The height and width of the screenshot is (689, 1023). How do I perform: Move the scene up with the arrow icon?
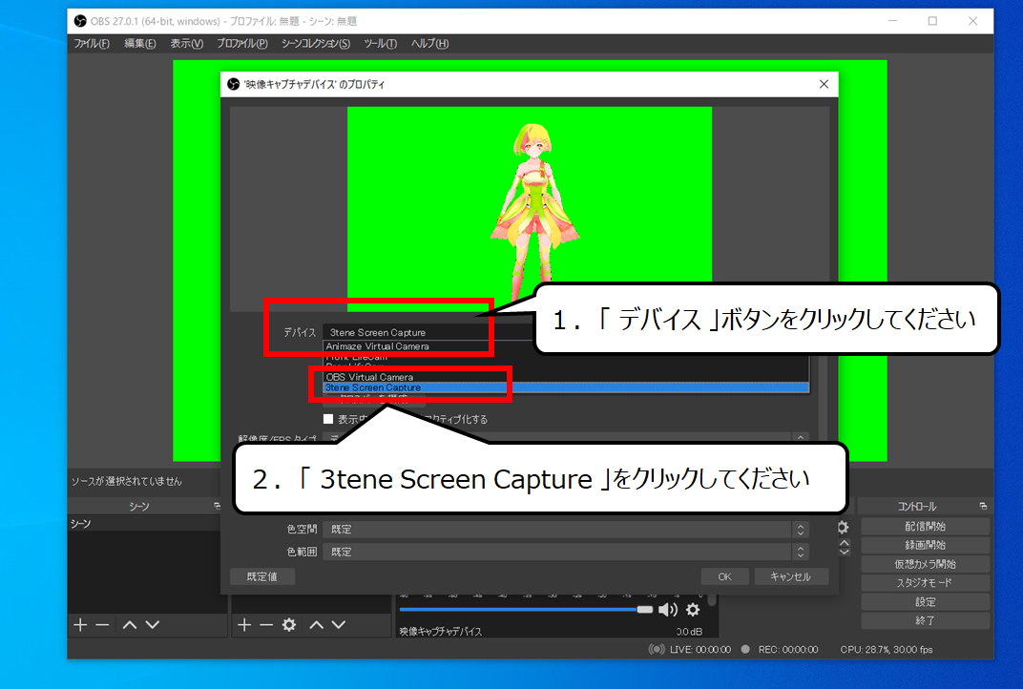coord(130,625)
